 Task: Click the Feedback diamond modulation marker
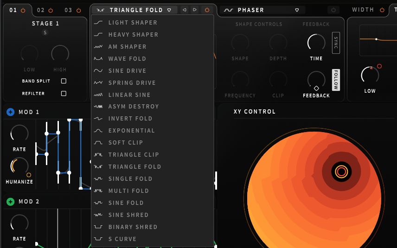click(316, 89)
